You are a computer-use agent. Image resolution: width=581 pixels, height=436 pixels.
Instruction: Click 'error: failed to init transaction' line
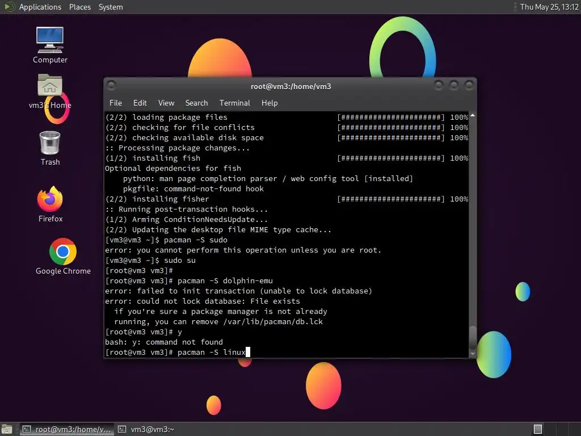[x=239, y=291]
